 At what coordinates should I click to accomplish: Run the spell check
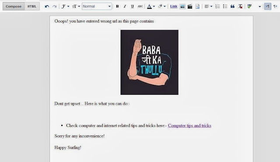coord(249,7)
